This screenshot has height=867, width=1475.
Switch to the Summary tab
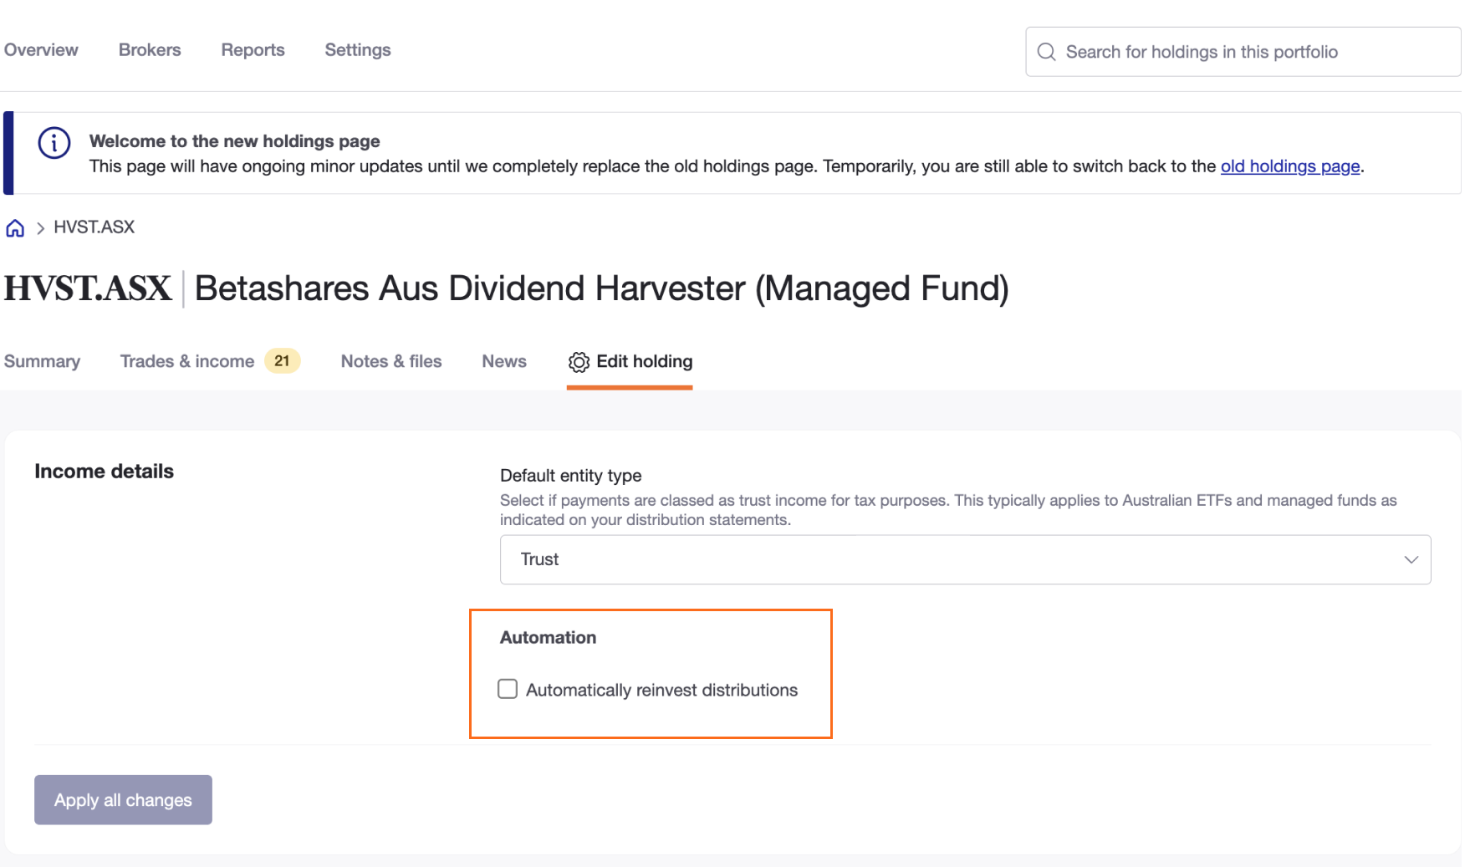(42, 362)
